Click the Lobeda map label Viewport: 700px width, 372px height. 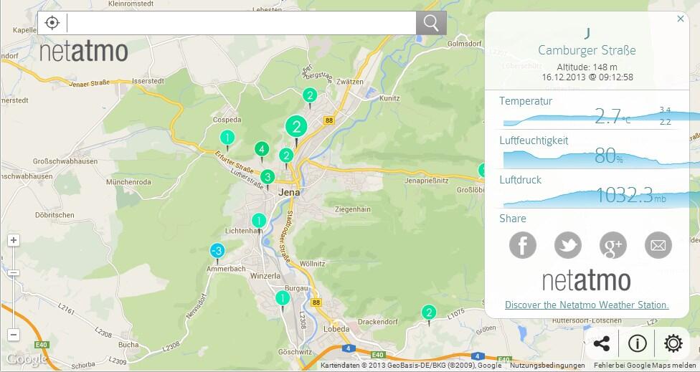[336, 329]
